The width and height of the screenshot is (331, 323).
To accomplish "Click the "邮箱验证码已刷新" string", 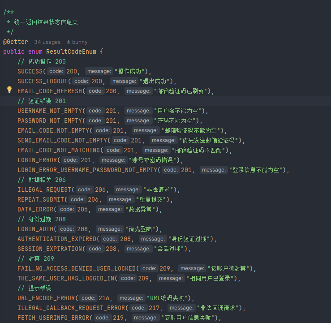I will tap(181, 91).
